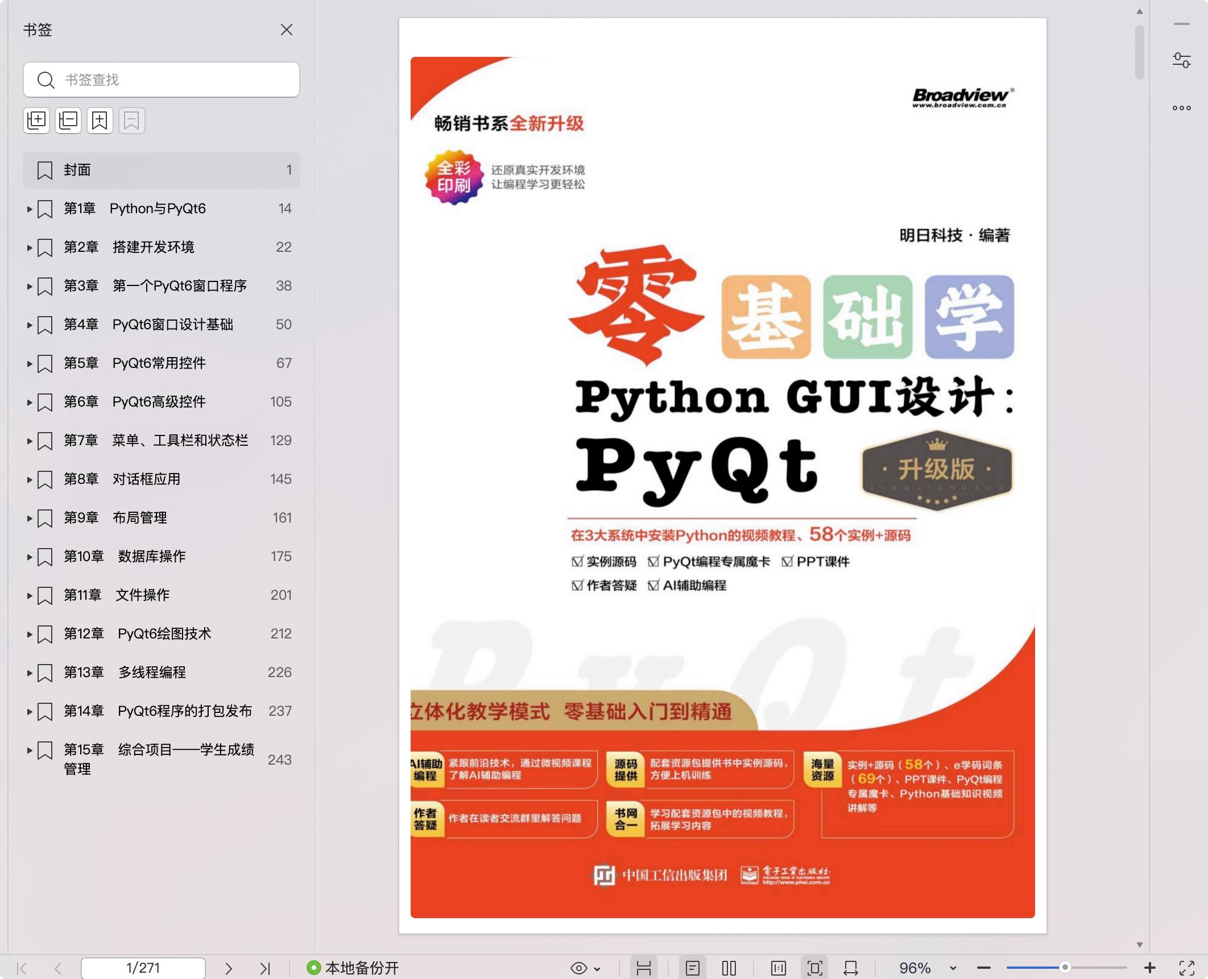Click the vertical scrollbar thumb
1208x979 pixels.
[x=1139, y=52]
